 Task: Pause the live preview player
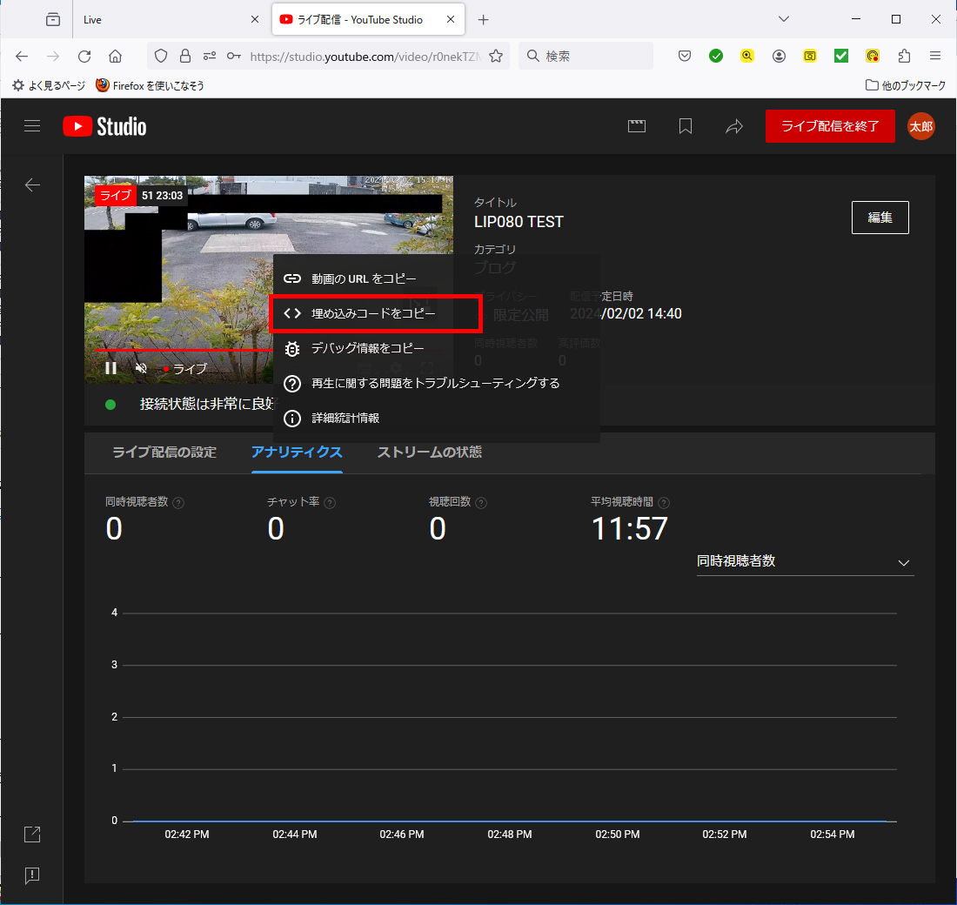click(111, 368)
